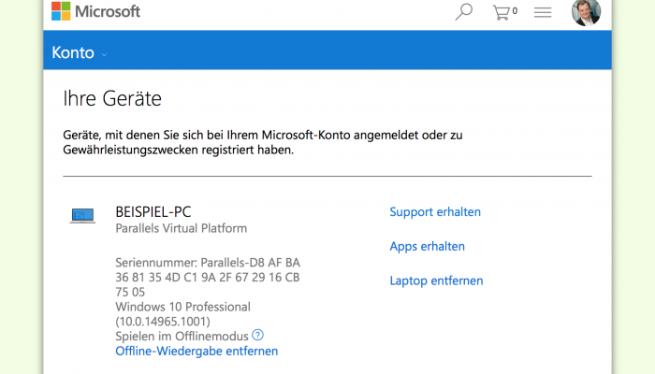Click the Spielen im Offlinemodus text
Screen dimensions: 655x374
[182, 336]
